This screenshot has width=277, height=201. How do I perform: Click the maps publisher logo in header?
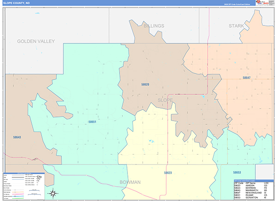pyautogui.click(x=262, y=3)
